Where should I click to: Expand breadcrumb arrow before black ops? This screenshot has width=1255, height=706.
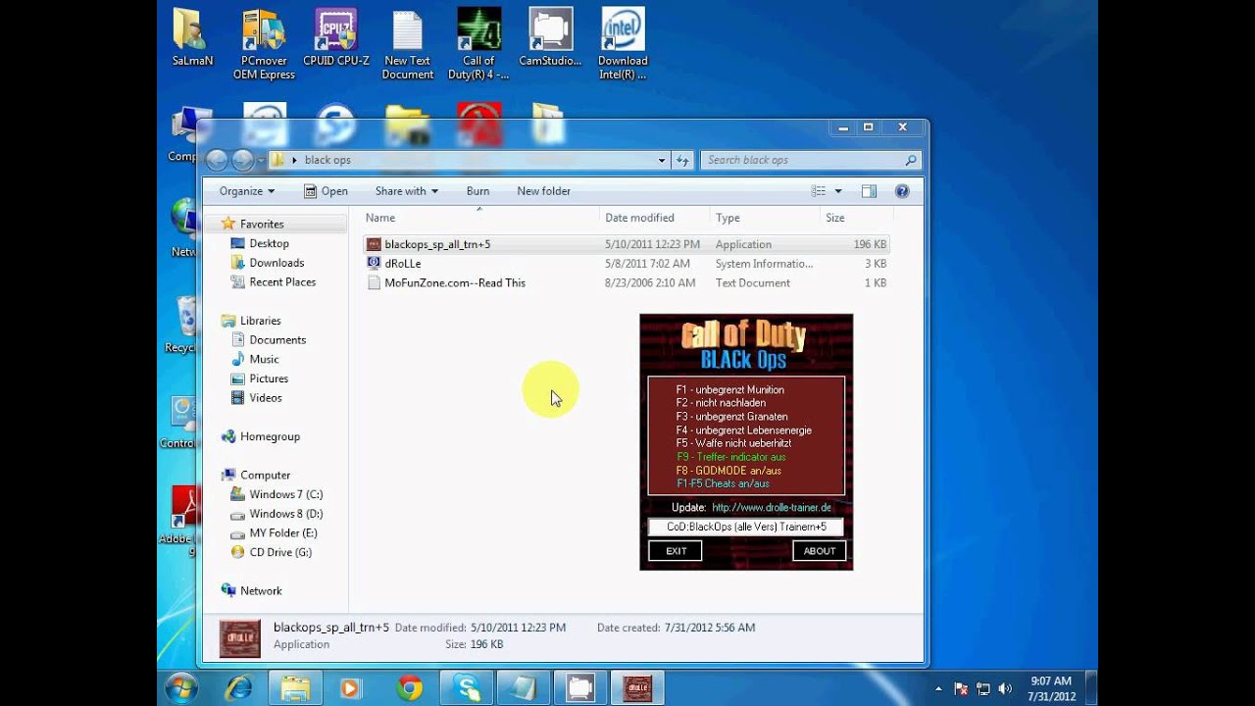pyautogui.click(x=294, y=160)
